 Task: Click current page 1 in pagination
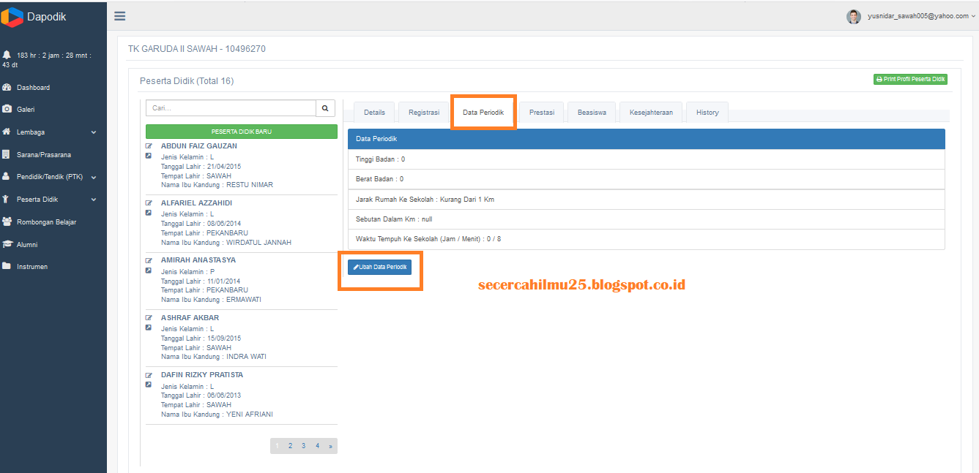point(277,445)
